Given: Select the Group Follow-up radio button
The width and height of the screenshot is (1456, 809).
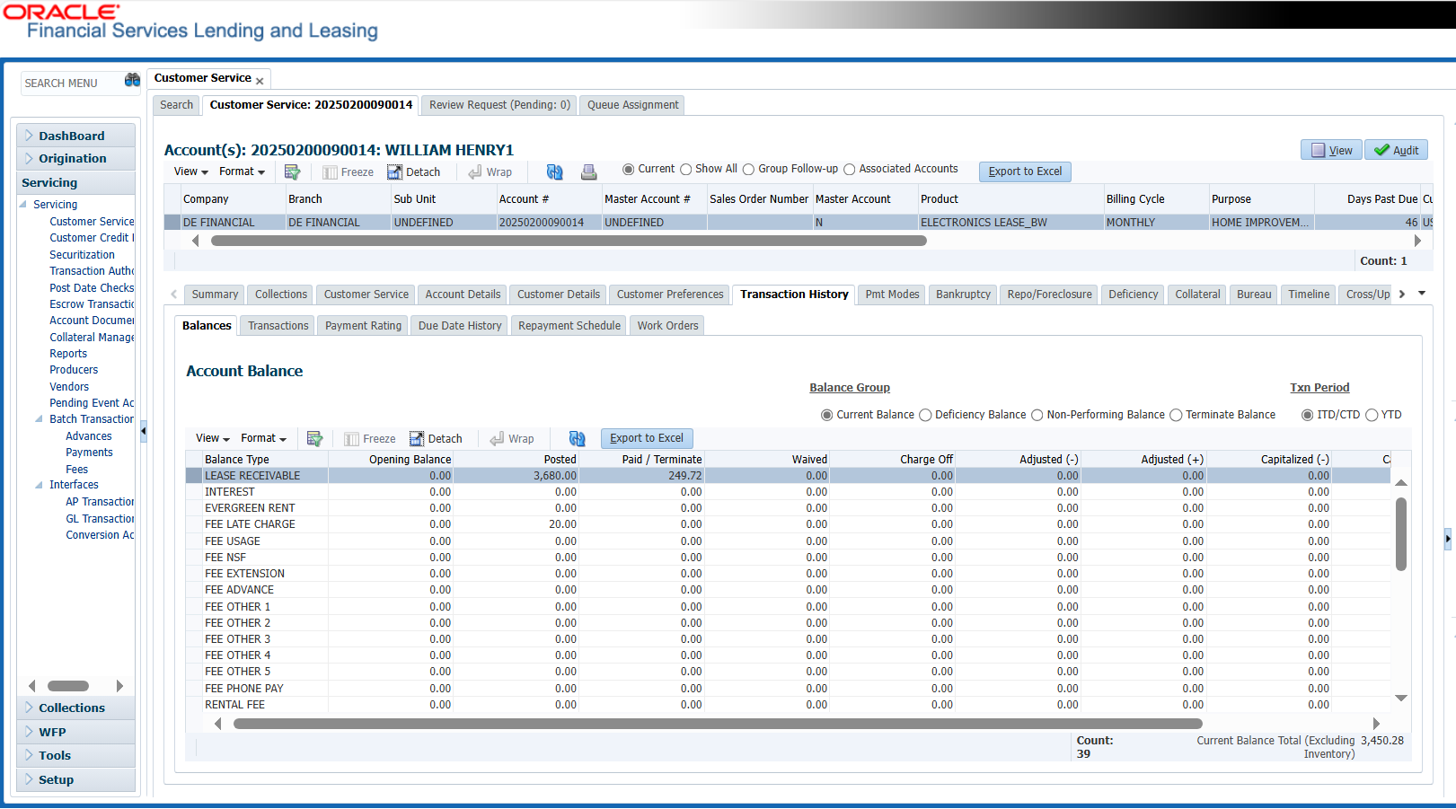Looking at the screenshot, I should tap(748, 169).
